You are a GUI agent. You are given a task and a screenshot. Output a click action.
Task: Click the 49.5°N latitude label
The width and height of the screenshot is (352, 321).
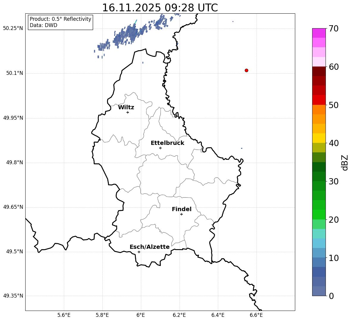[15, 252]
